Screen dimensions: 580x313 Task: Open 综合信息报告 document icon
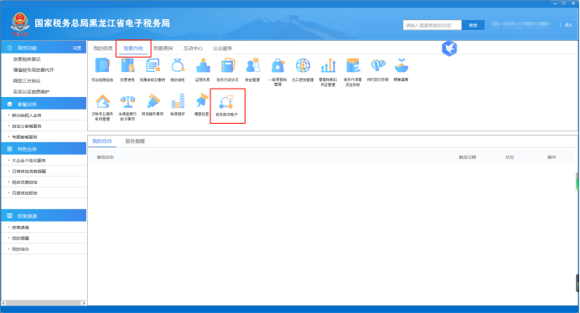pos(102,66)
